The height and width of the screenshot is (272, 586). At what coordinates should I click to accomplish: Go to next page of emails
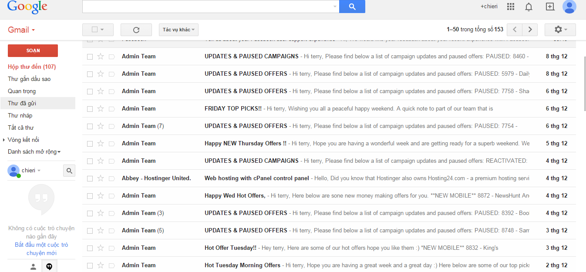pos(530,30)
